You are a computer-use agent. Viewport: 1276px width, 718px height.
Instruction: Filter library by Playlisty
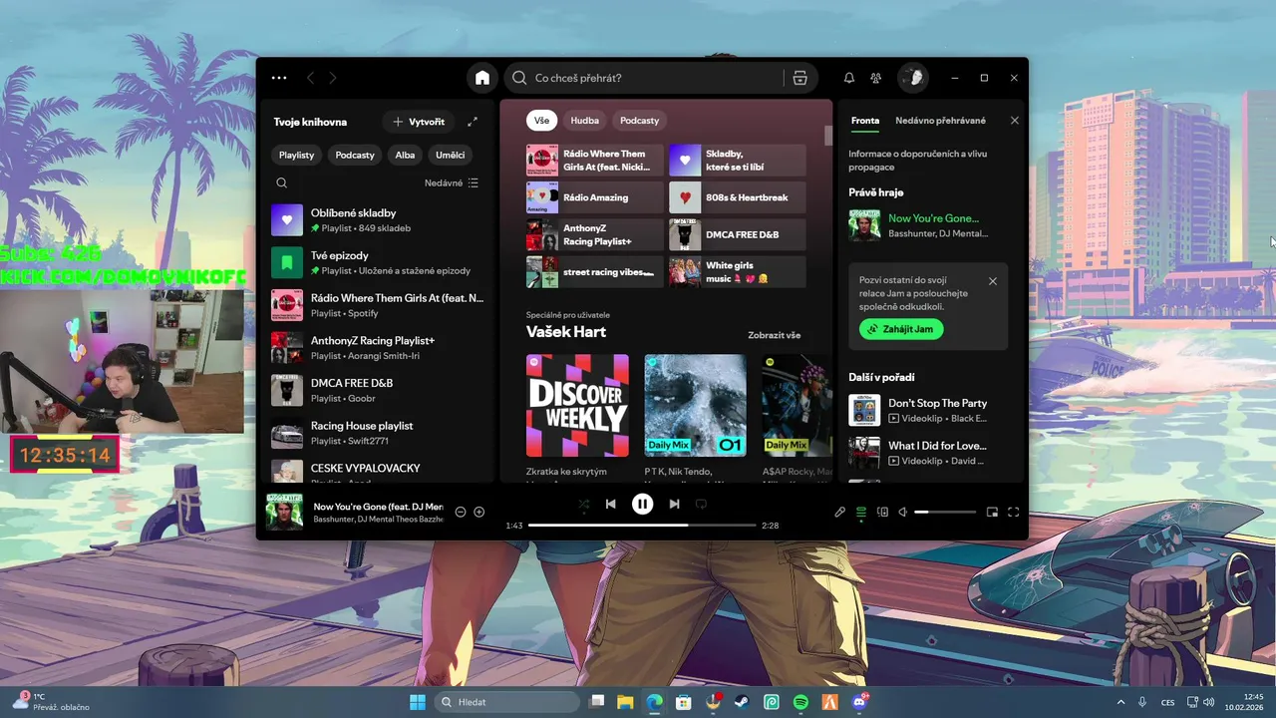coord(296,155)
